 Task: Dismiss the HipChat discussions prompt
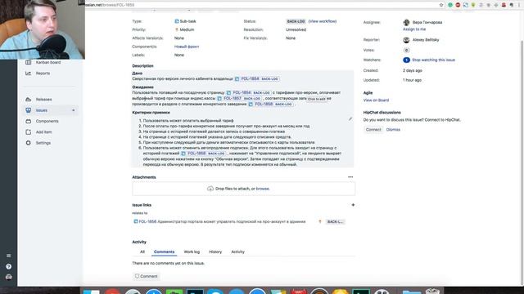[393, 130]
